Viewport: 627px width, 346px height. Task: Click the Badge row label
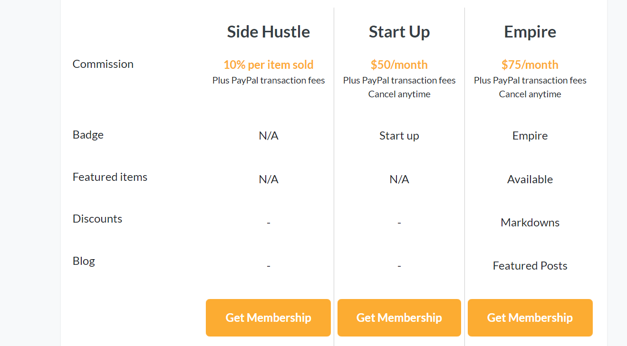point(88,135)
